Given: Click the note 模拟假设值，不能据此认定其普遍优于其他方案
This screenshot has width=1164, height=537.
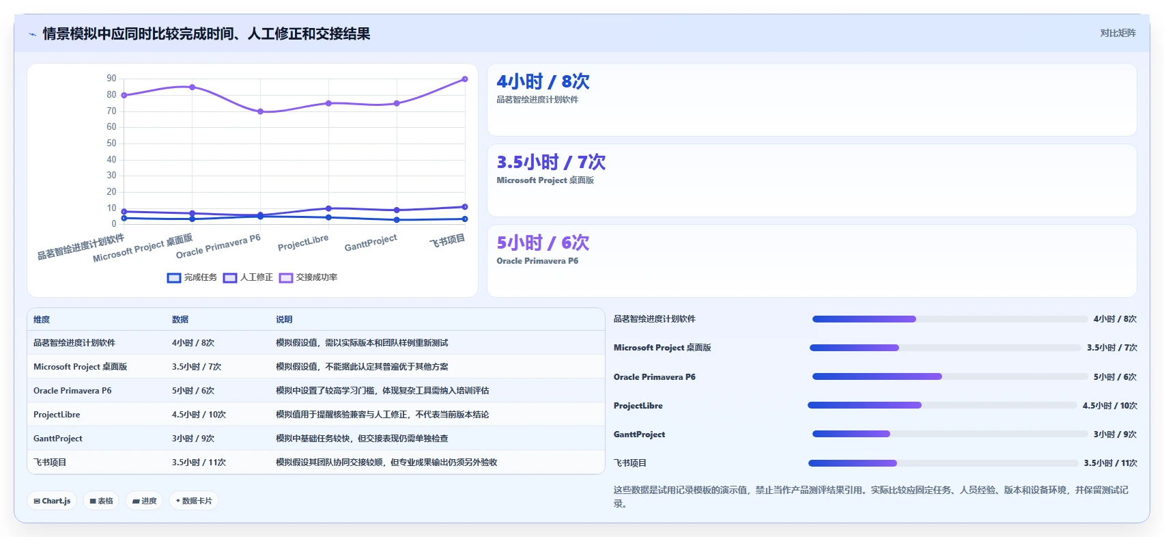Looking at the screenshot, I should [362, 367].
